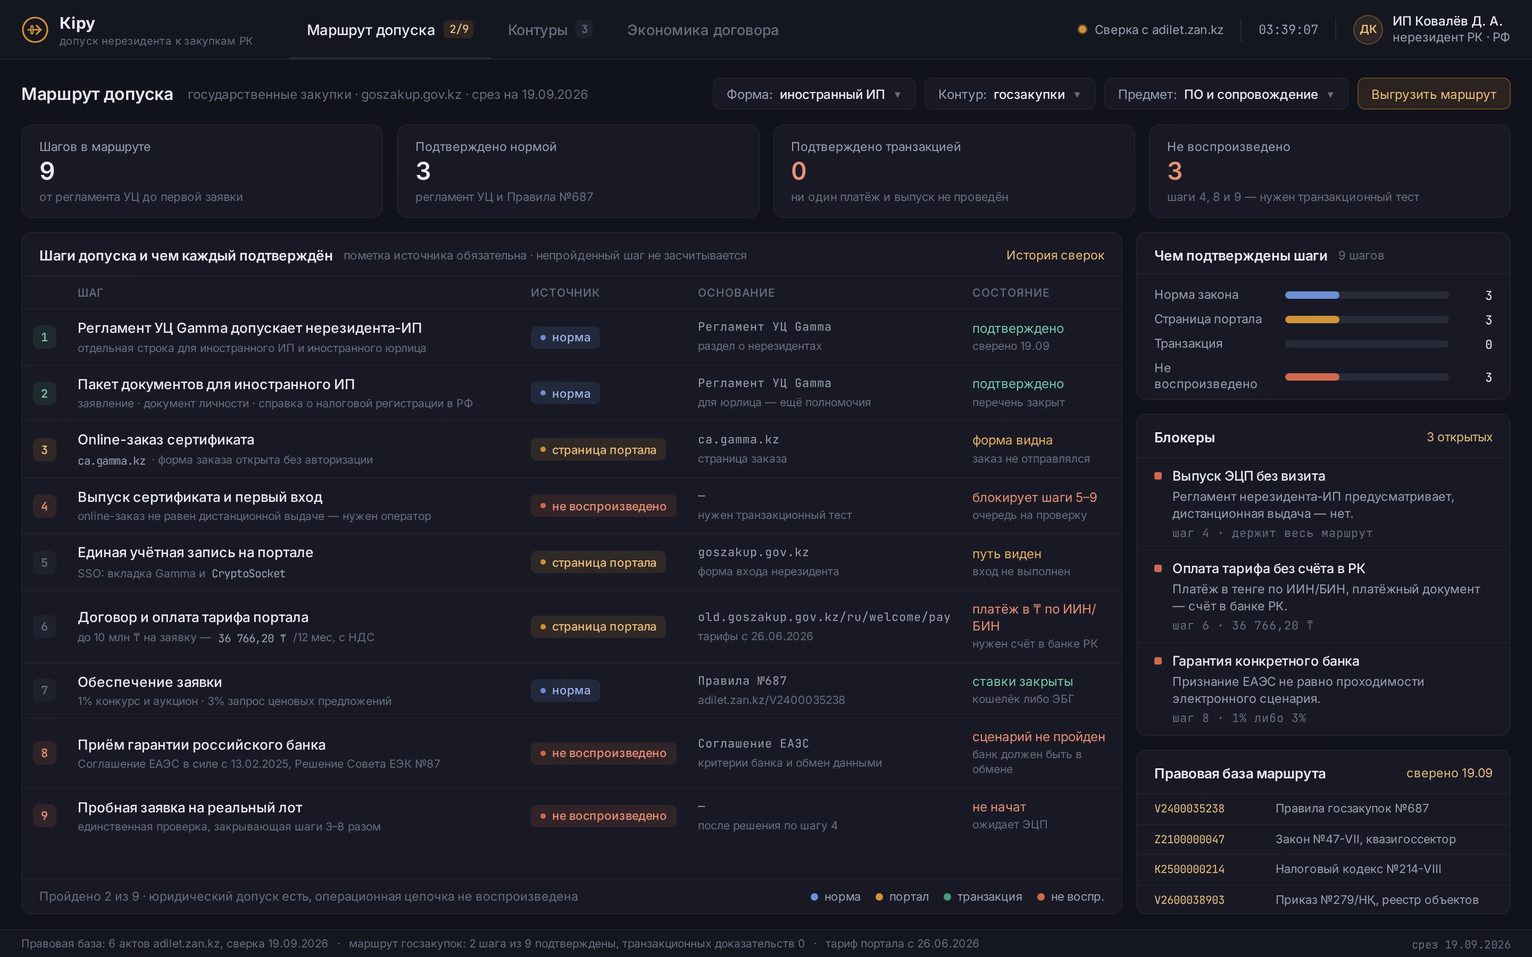1532x957 pixels.
Task: Open the «Экономика договора» tab
Action: click(x=702, y=30)
